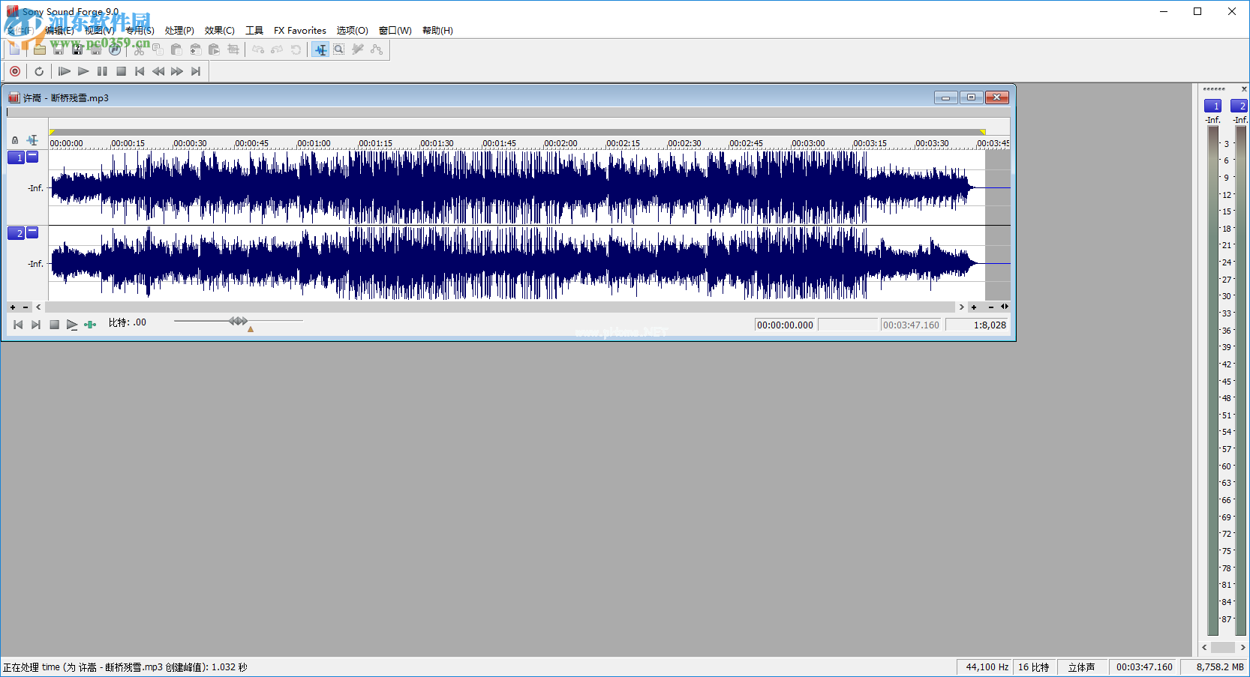Copy selection with the copy icon
Screen dimensions: 1250x677
(158, 49)
